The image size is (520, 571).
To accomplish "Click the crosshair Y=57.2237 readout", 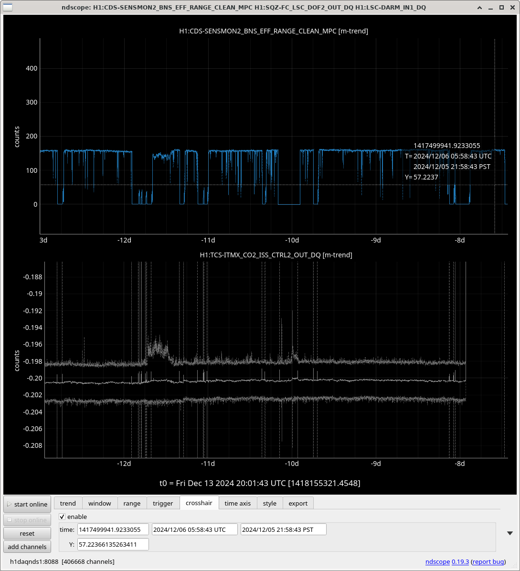I will pos(422,177).
